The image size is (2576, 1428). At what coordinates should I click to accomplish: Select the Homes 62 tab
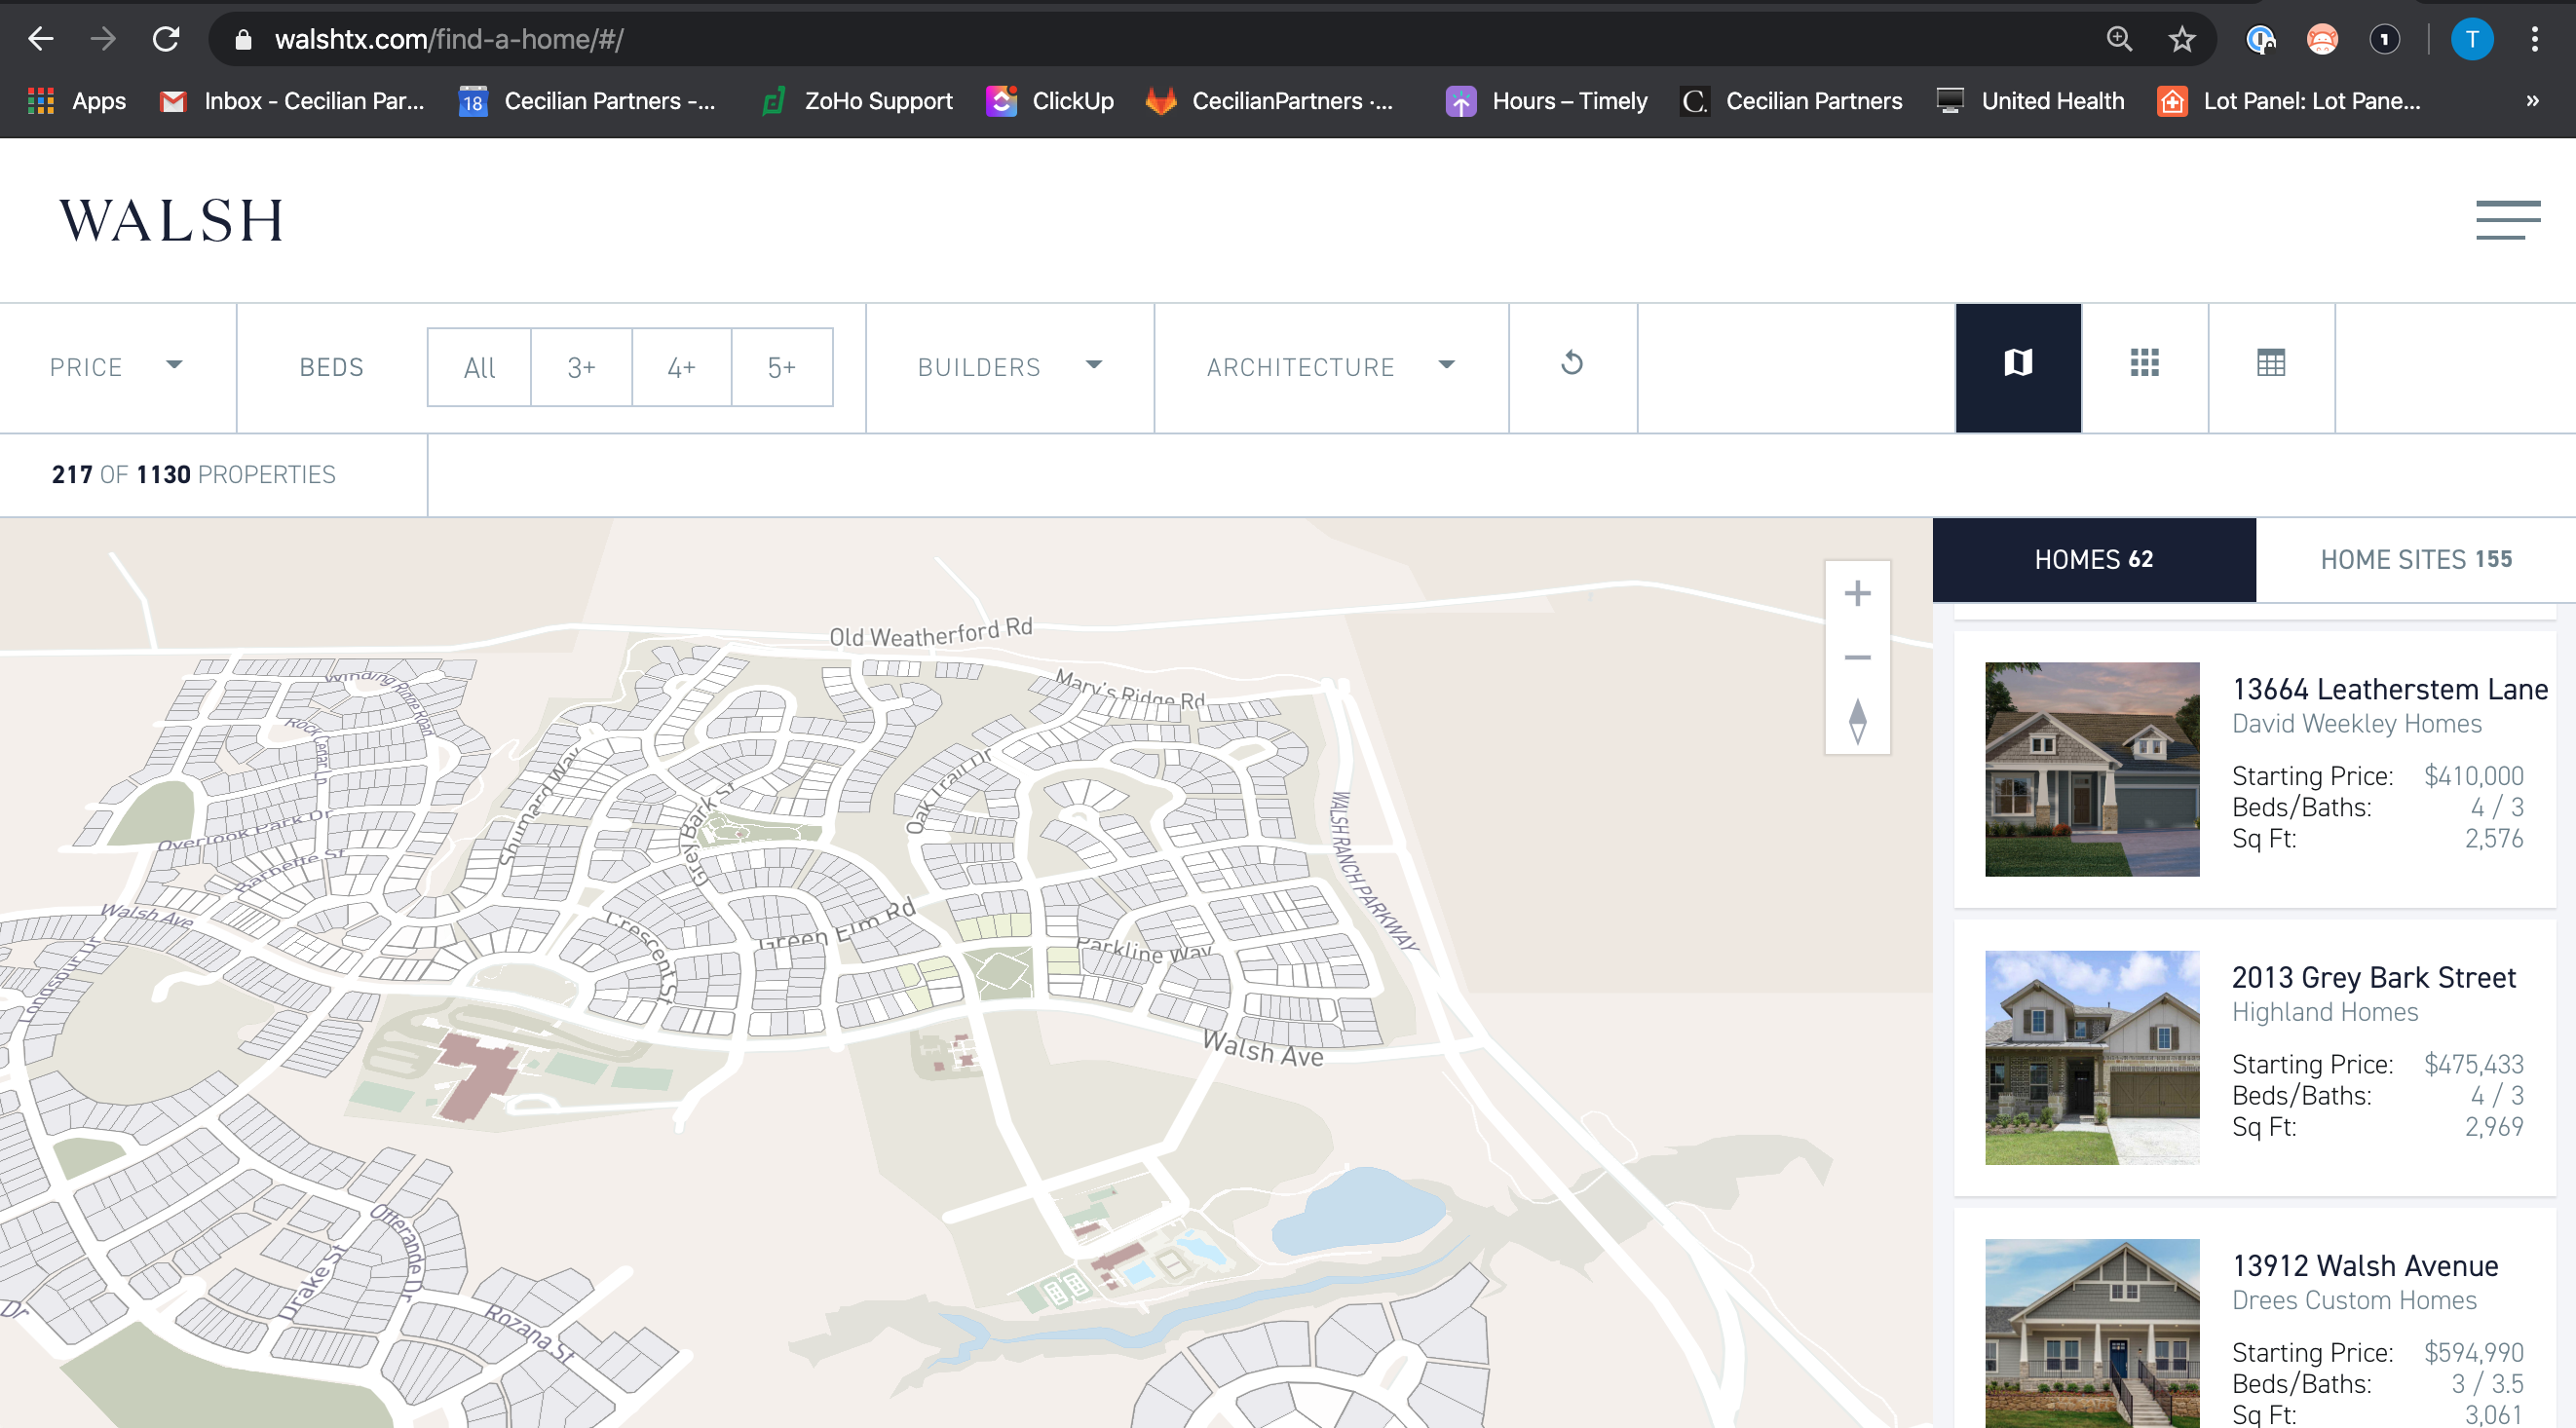(2093, 560)
